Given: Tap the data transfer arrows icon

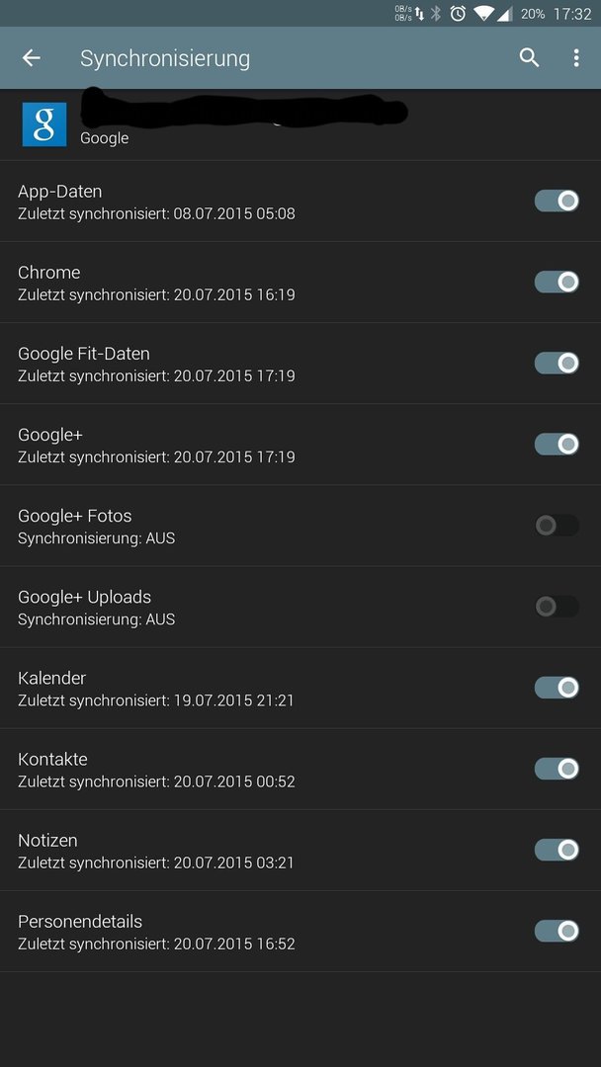Looking at the screenshot, I should [x=420, y=14].
